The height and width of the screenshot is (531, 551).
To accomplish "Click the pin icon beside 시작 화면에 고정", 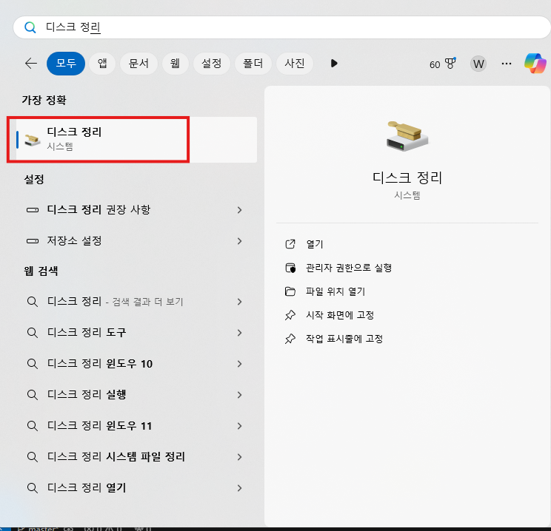I will click(290, 315).
